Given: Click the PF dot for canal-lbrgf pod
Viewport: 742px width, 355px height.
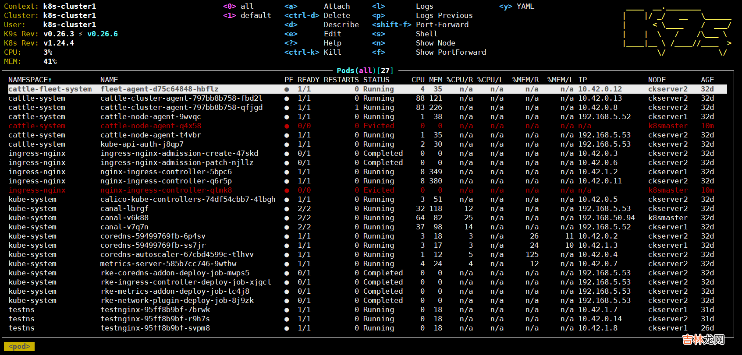Looking at the screenshot, I should click(287, 209).
